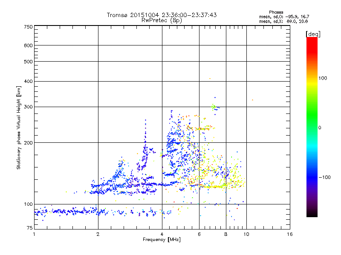
Task: Click the '0' colorbar tick label
Action: click(320, 128)
